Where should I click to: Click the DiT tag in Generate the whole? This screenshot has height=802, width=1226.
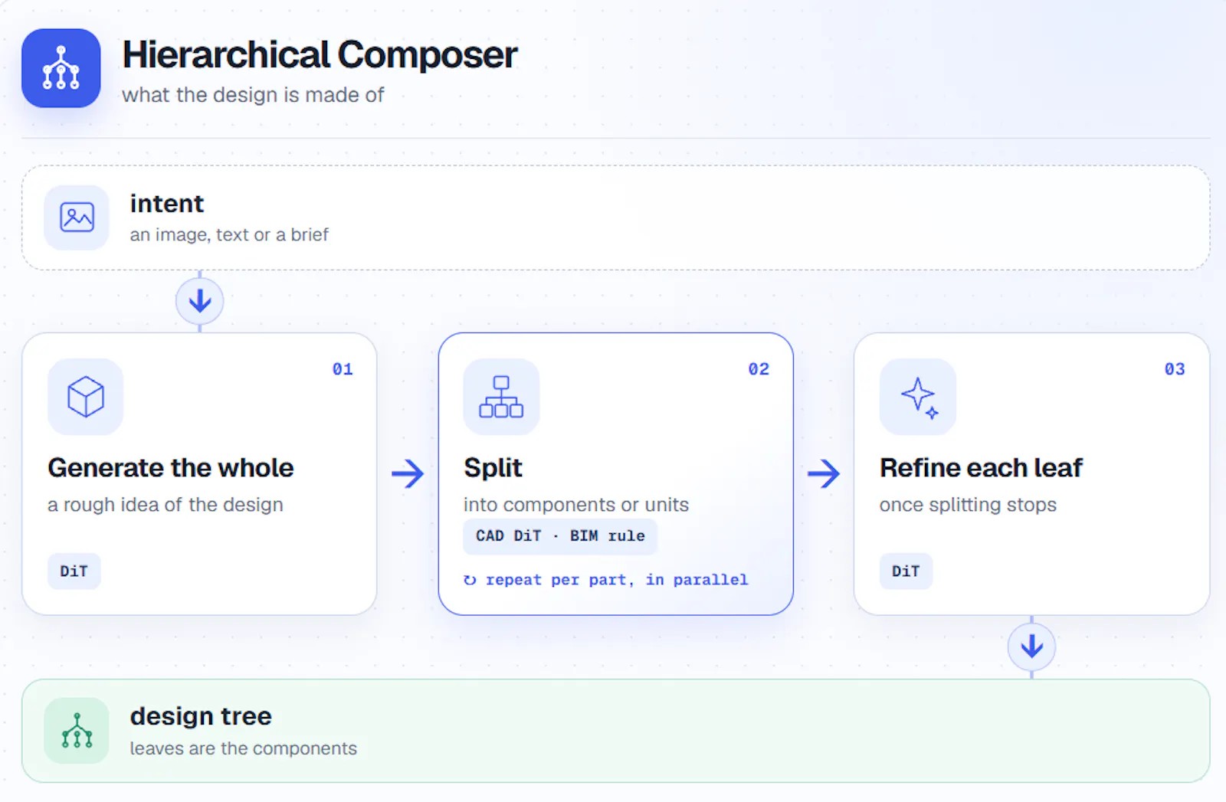tap(74, 571)
